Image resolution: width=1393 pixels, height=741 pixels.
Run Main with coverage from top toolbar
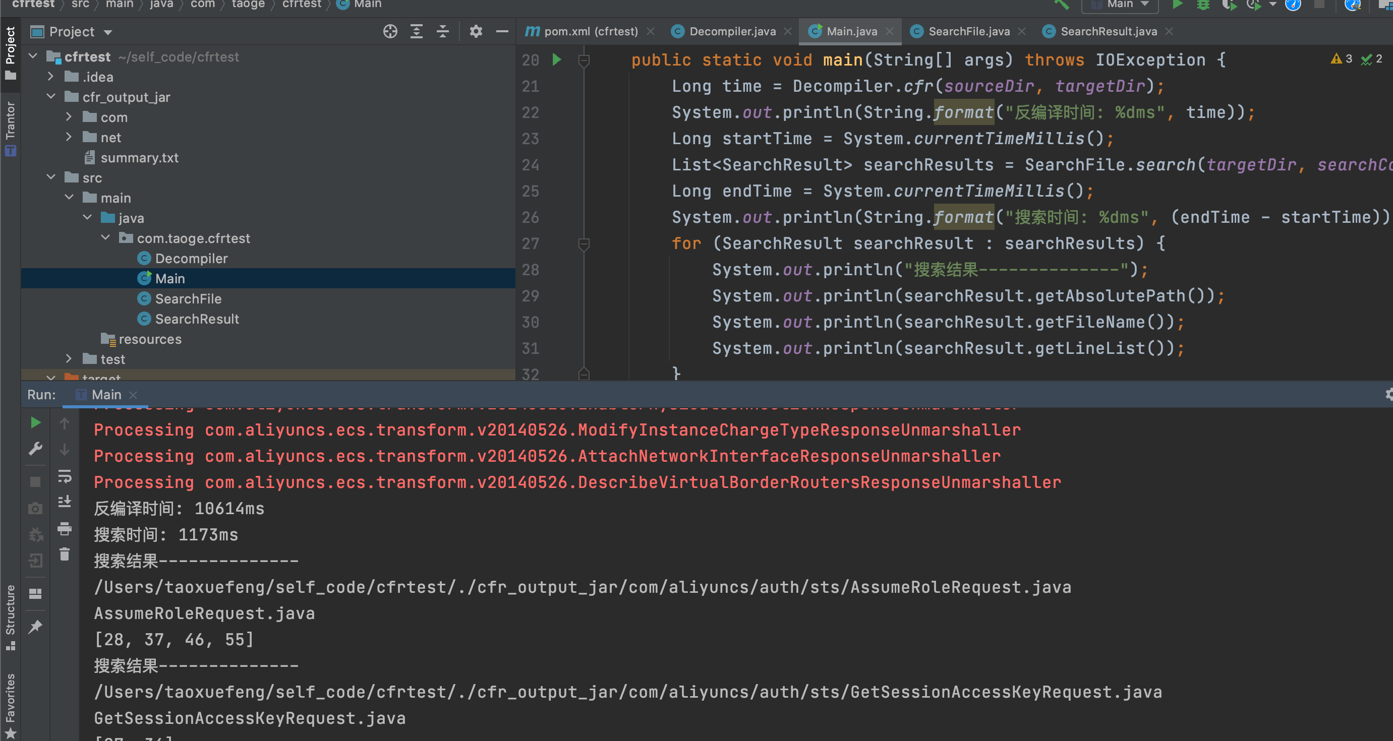[x=1229, y=5]
